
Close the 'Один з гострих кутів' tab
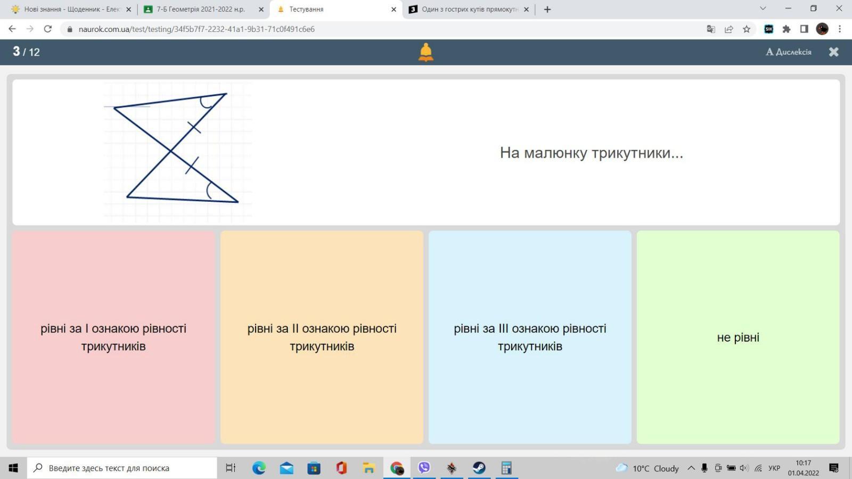pos(526,9)
